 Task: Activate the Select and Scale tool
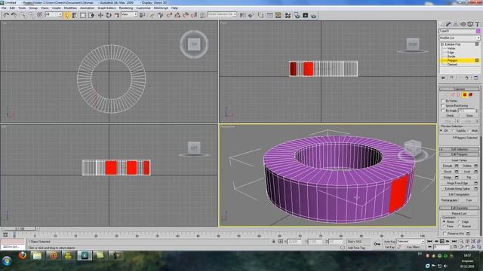(116, 15)
